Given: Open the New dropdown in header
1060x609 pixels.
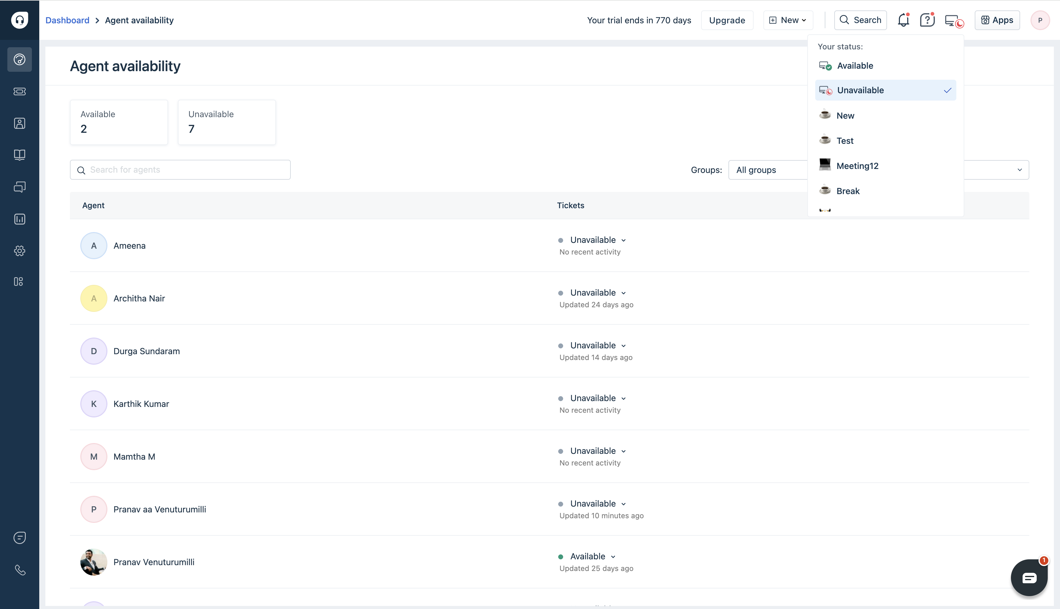Looking at the screenshot, I should click(788, 20).
